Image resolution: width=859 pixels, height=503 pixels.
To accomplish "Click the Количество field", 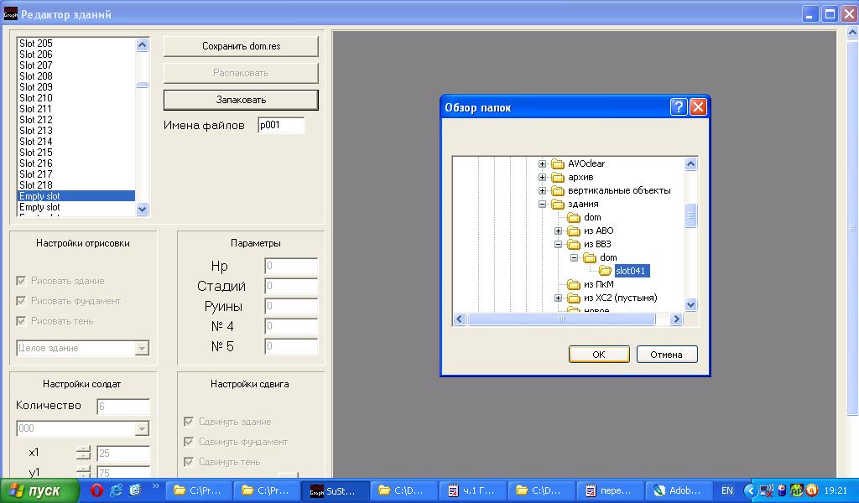I will (x=123, y=407).
